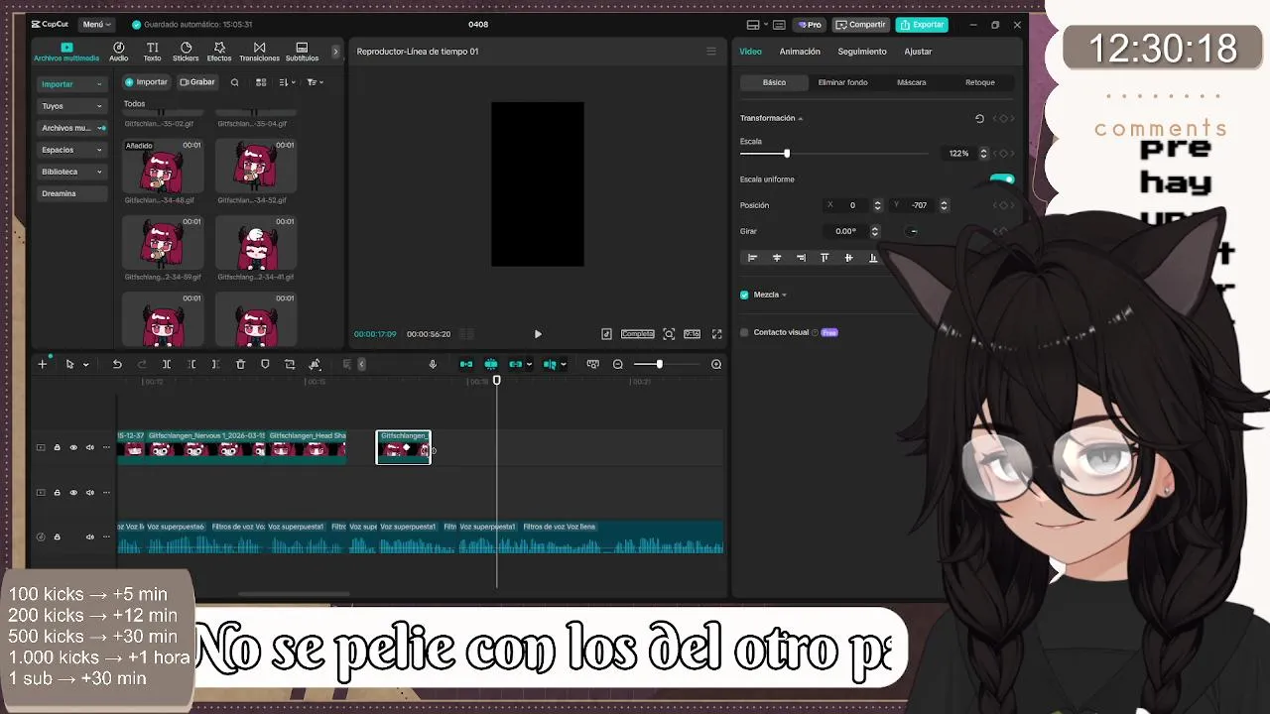Hide the first video track
The image size is (1270, 714).
72,447
